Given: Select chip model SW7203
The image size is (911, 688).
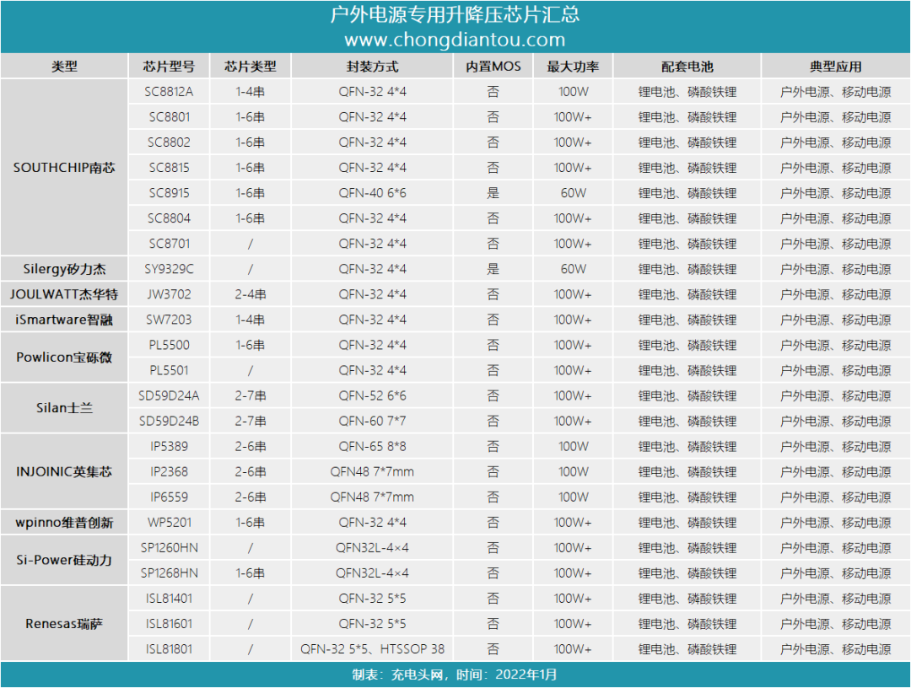Looking at the screenshot, I should coord(169,320).
